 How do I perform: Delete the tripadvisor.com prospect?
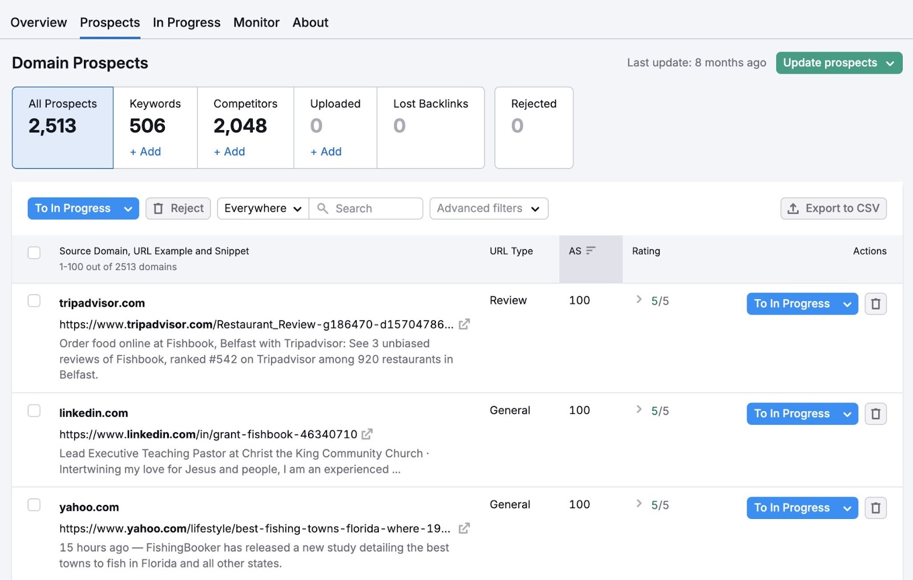875,304
